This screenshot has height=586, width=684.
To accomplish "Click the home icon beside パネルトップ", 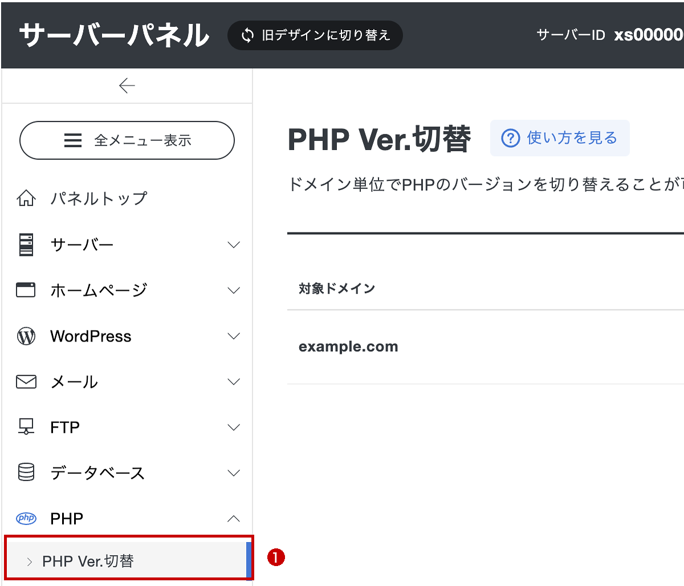I will [x=26, y=198].
